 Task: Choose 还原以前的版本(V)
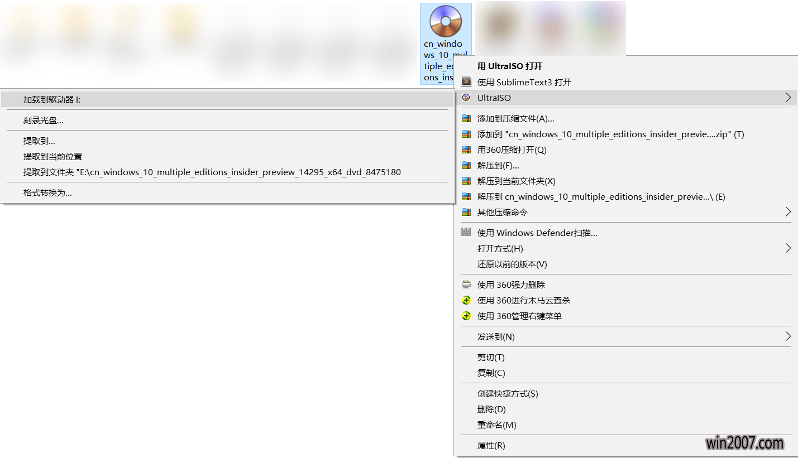click(626, 264)
